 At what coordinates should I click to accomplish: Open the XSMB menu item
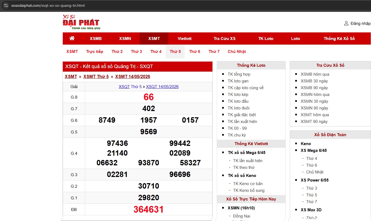(x=96, y=39)
